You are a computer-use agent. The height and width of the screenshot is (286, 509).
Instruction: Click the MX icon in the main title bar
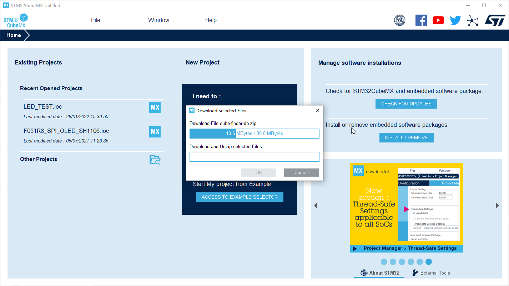click(x=6, y=5)
